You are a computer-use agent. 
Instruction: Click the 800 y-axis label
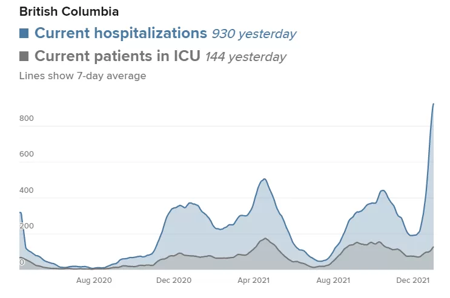click(x=27, y=118)
